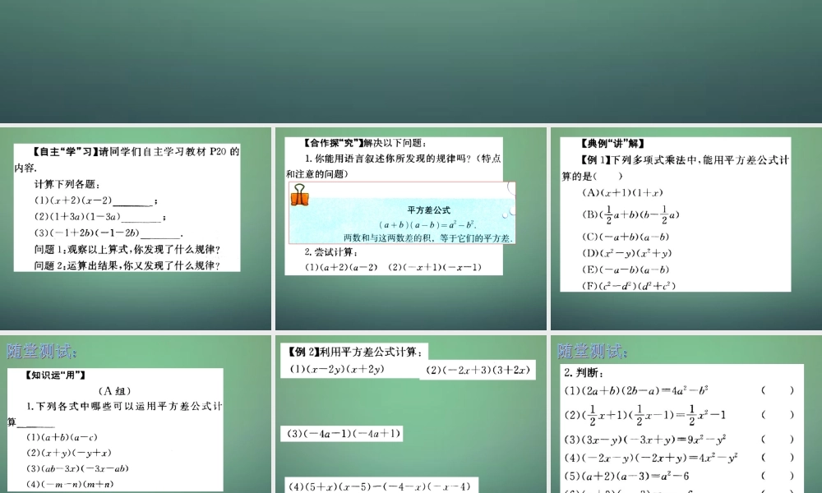
Task: Click the 平方差公式 heading in blue box
Action: [x=429, y=210]
